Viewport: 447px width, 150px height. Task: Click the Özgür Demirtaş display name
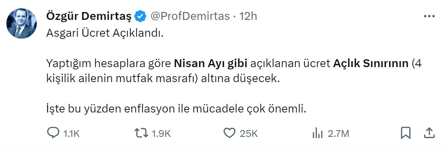click(x=88, y=16)
